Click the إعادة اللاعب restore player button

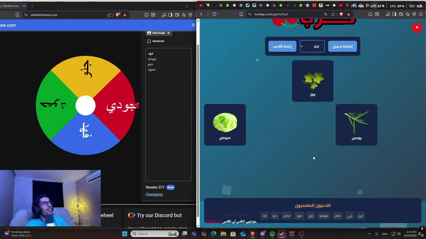(x=282, y=46)
